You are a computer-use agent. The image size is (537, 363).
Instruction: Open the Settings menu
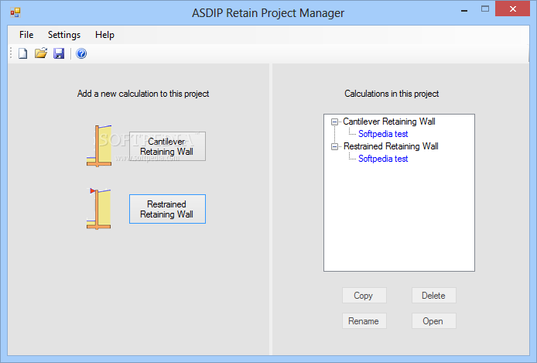click(x=64, y=35)
